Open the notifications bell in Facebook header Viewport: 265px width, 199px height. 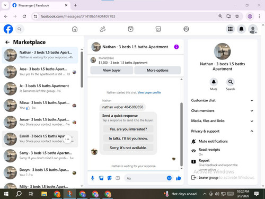pos(242,29)
